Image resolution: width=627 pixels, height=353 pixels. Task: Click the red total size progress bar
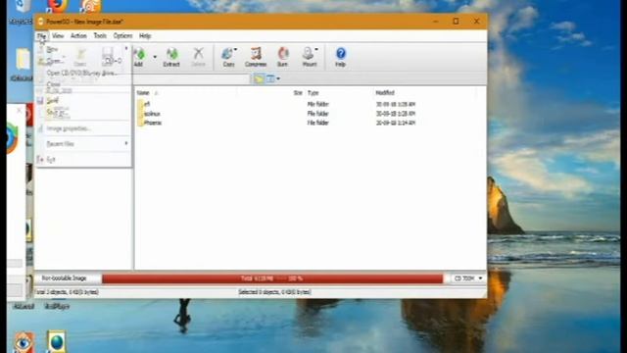click(272, 278)
